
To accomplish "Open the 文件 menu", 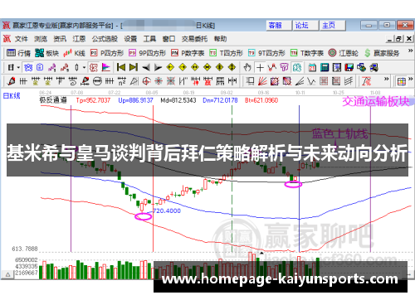I will tap(22, 39).
